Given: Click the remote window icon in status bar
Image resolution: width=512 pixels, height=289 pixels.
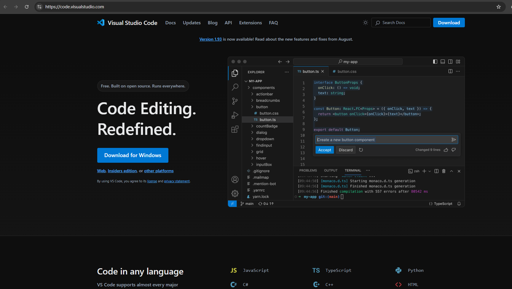Looking at the screenshot, I should point(232,204).
